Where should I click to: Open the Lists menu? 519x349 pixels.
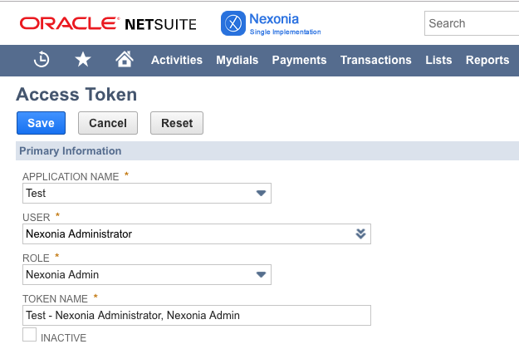click(x=438, y=60)
